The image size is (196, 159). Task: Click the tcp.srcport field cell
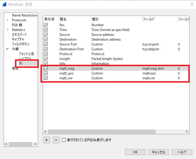tap(150, 44)
